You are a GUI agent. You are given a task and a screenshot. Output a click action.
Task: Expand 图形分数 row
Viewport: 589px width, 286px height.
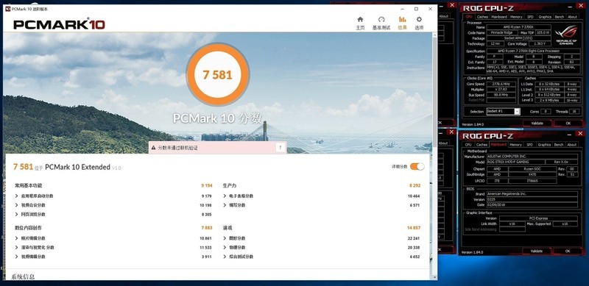(225, 238)
